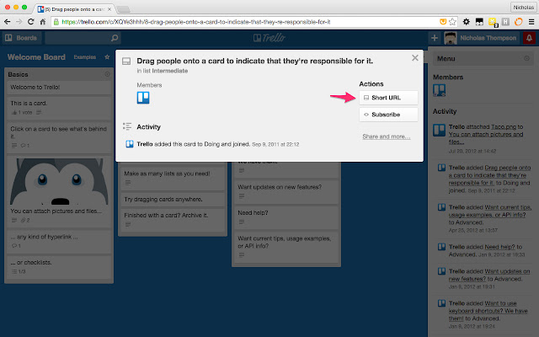Click Sep 9, 2011 timestamp in card activity
This screenshot has height=337, width=539.
(x=275, y=144)
